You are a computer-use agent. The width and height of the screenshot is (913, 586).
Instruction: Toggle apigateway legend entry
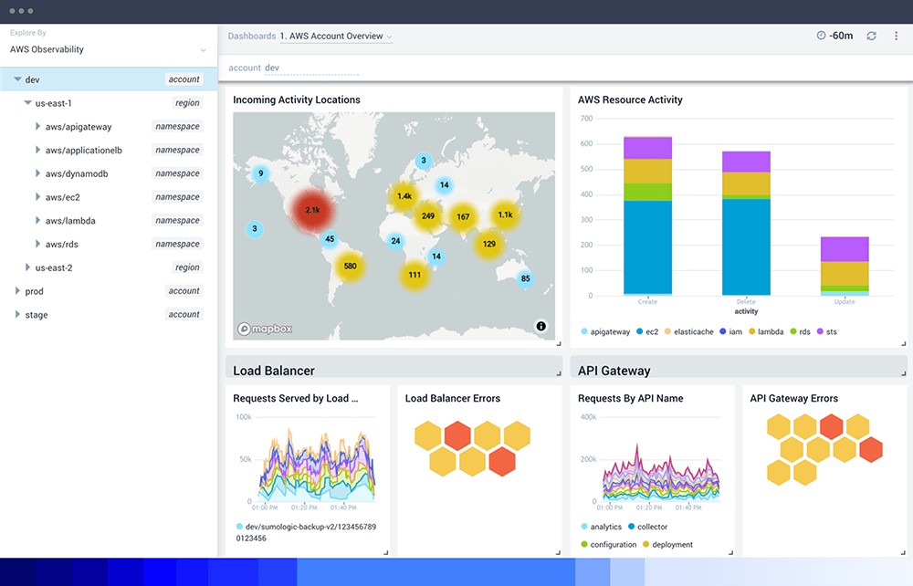[605, 331]
